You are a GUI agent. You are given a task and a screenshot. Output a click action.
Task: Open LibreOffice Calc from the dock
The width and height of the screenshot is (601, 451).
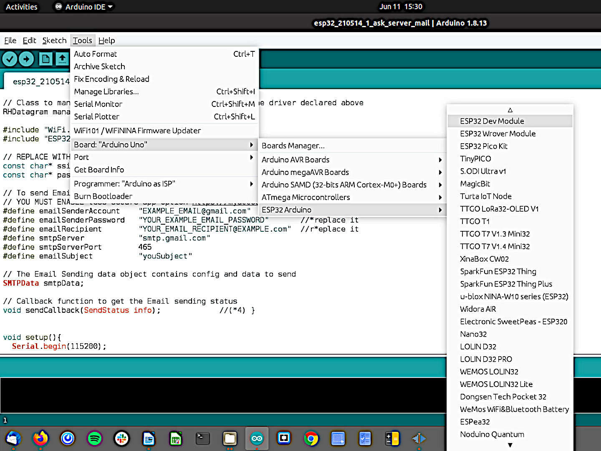click(x=176, y=438)
